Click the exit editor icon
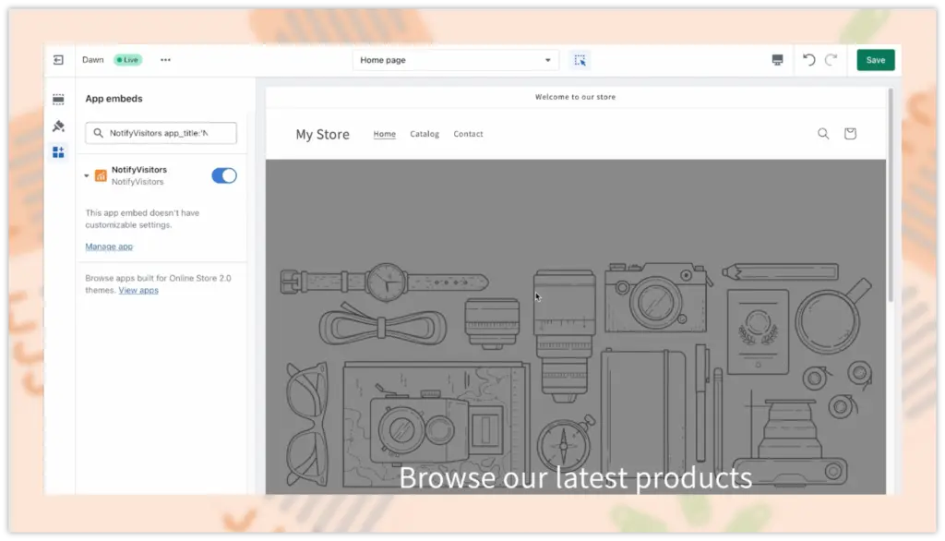Viewport: 945px width, 541px height. pos(58,60)
